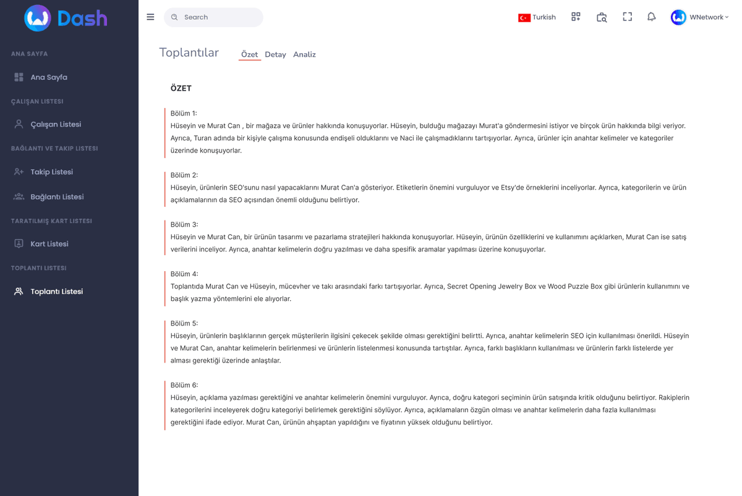742x496 pixels.
Task: Go to Çalışan Listesi
Action: [x=56, y=124]
